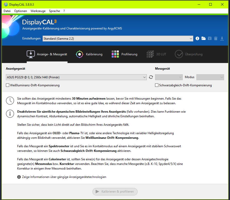Close the DisplayCAL window

(x=222, y=4)
